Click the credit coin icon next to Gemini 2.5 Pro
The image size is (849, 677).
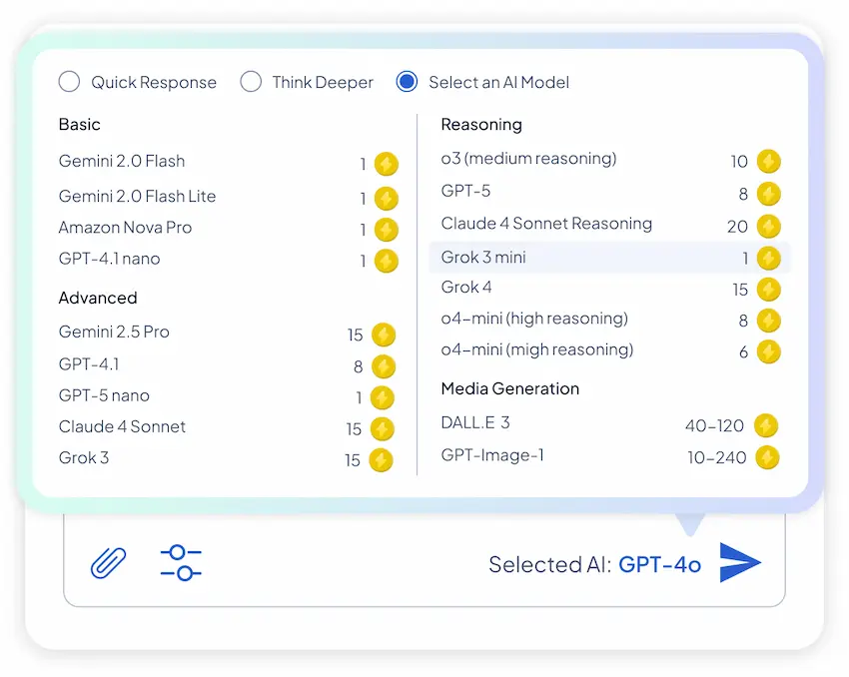pos(384,335)
